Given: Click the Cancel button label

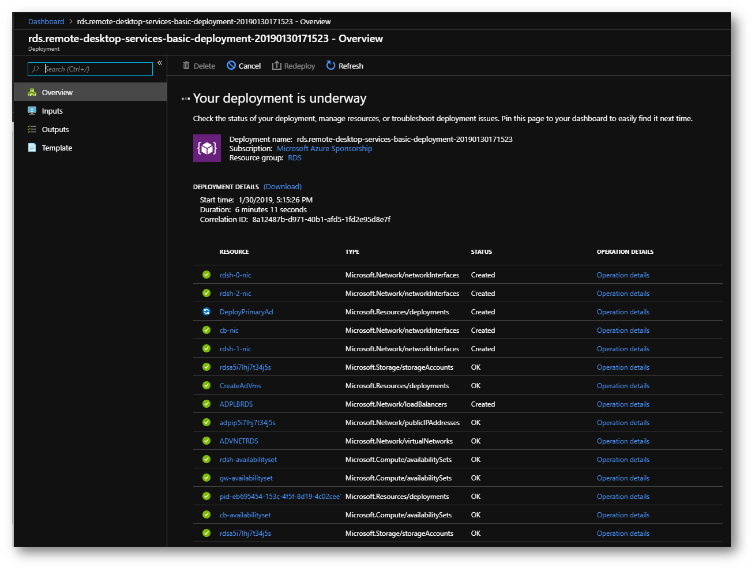Looking at the screenshot, I should pyautogui.click(x=250, y=66).
